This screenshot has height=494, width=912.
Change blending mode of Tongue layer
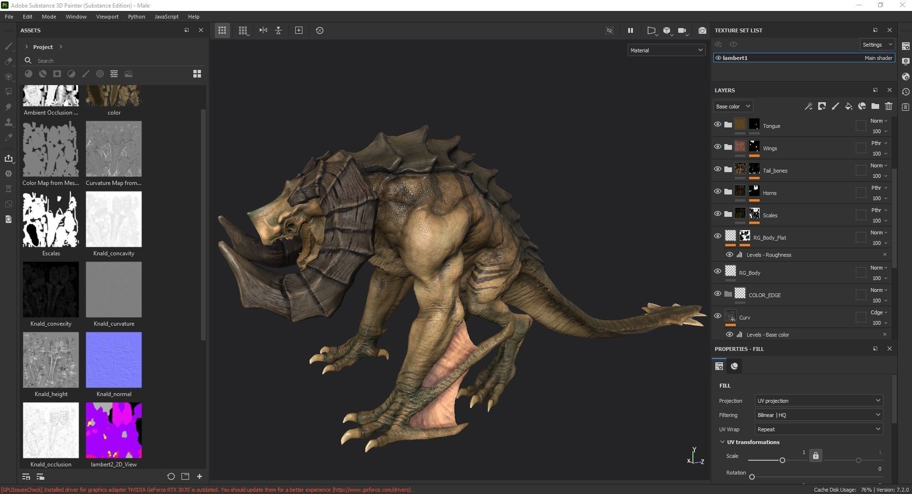pos(879,121)
